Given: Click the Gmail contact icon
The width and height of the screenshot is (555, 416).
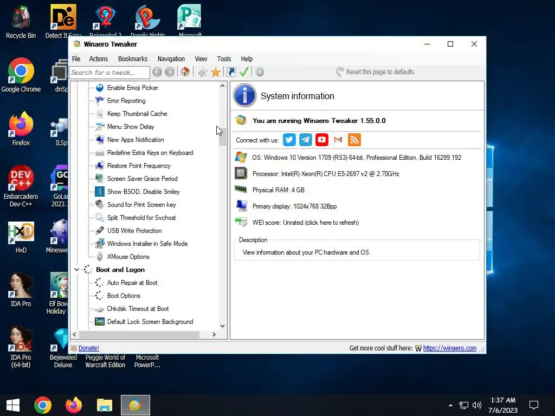Looking at the screenshot, I should 338,140.
